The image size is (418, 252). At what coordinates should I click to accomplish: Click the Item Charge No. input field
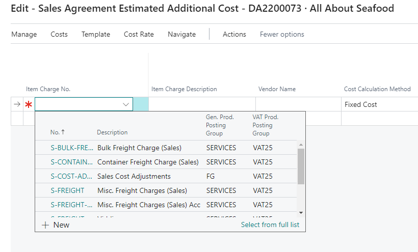pyautogui.click(x=78, y=104)
